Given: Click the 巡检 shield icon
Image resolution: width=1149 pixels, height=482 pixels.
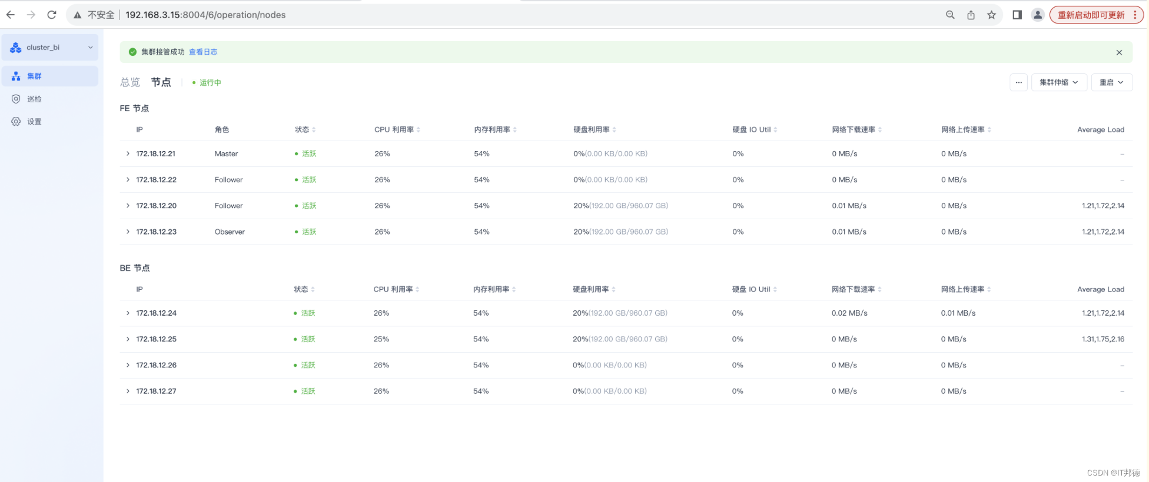Looking at the screenshot, I should (x=16, y=99).
